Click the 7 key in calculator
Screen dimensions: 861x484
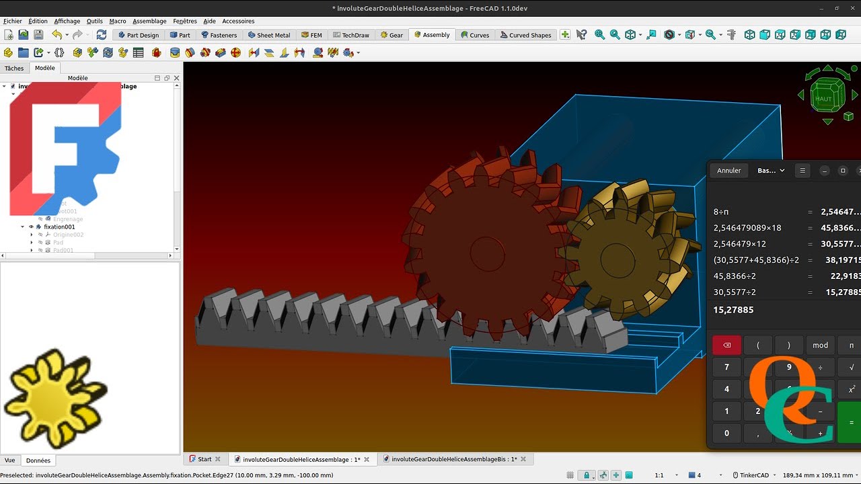pos(726,367)
